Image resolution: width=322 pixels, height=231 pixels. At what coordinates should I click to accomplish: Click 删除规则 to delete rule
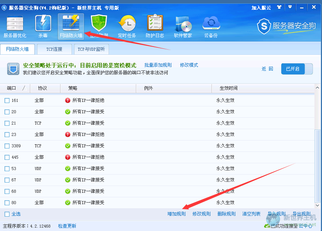coord(226,214)
